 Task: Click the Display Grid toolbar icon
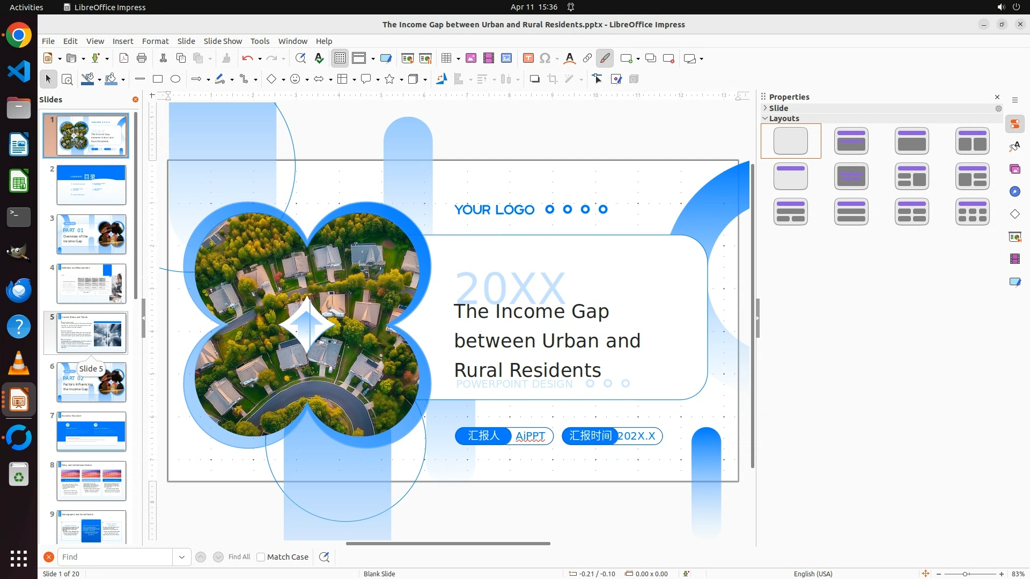point(340,58)
